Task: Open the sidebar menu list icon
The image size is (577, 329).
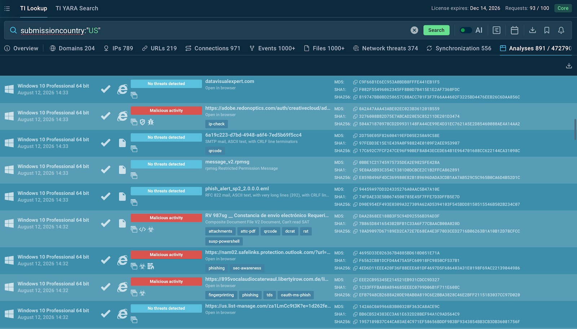Action: pos(7,8)
